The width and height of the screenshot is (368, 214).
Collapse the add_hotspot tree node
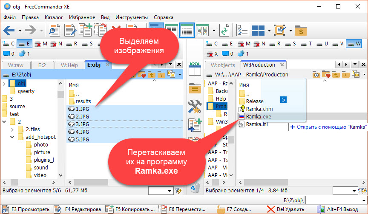(12, 137)
